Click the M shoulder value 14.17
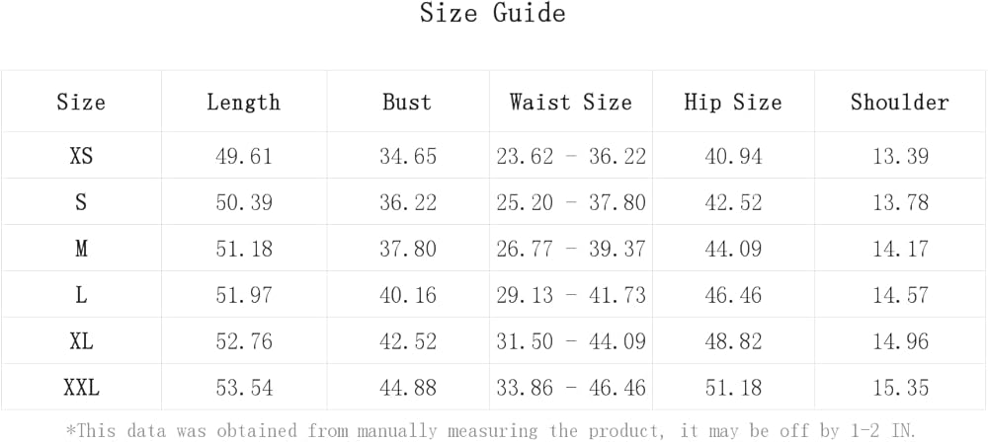The width and height of the screenshot is (988, 442). pos(899,249)
